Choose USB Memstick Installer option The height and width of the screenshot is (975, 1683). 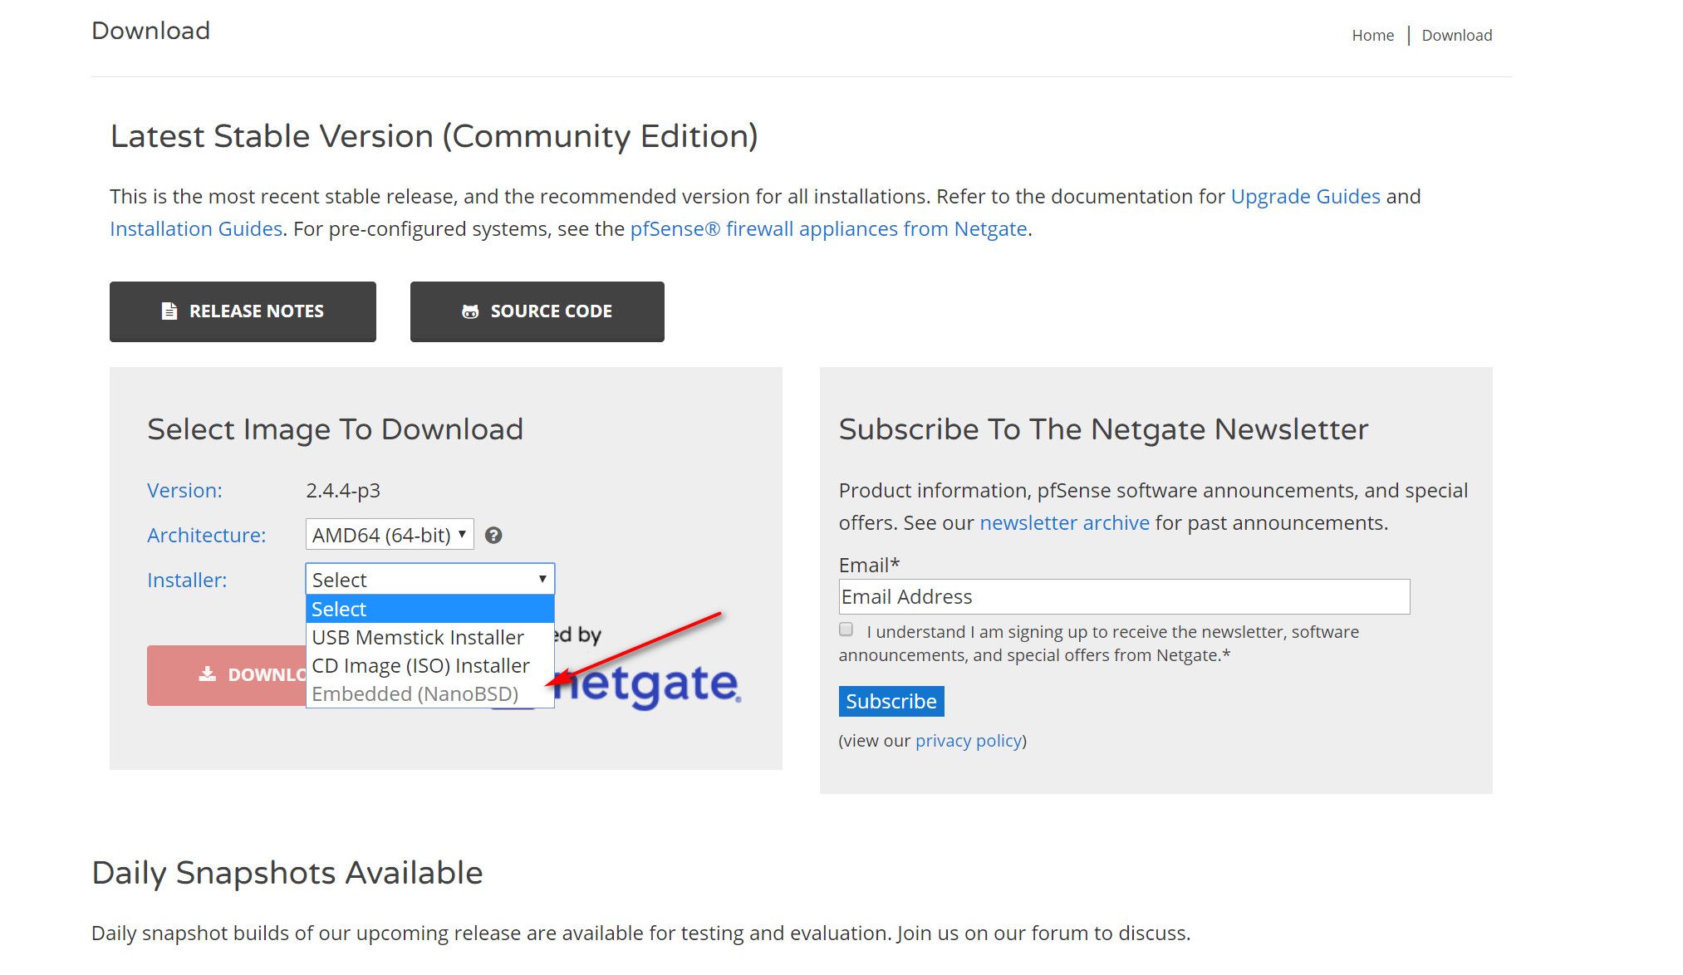(418, 637)
